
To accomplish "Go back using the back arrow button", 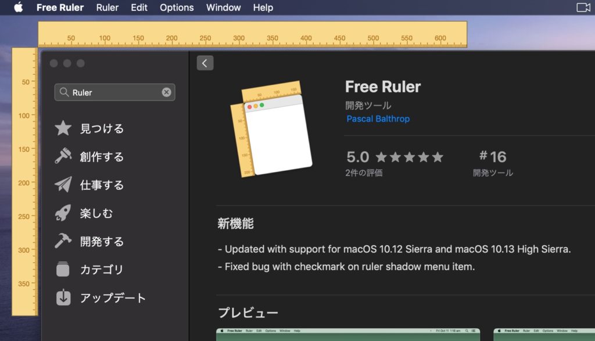I will 205,63.
